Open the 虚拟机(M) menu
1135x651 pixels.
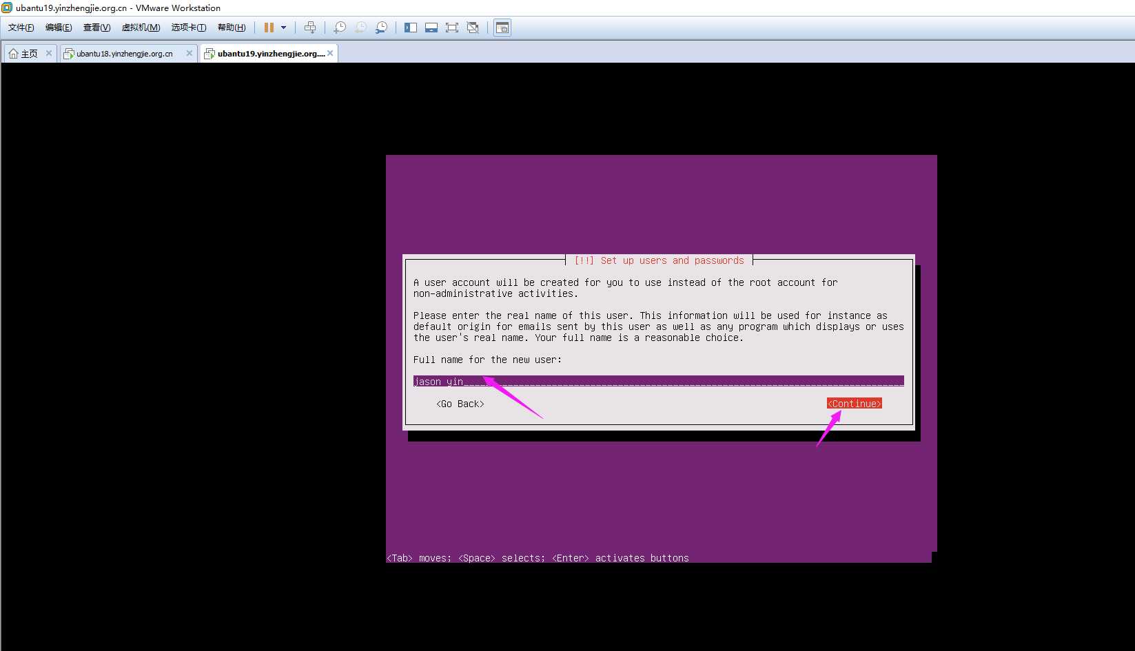(x=141, y=28)
